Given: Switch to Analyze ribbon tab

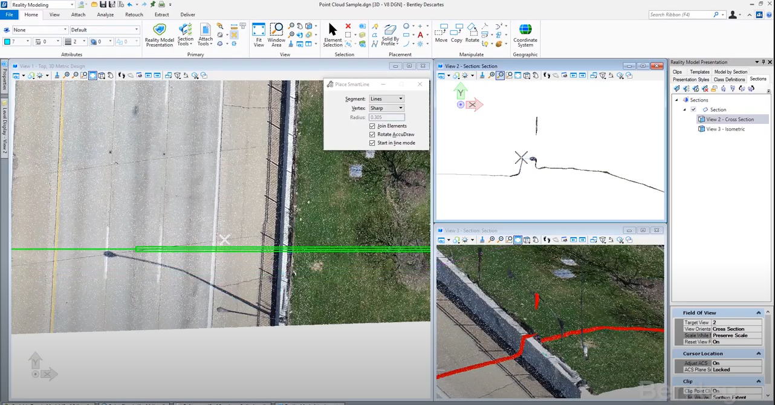Looking at the screenshot, I should click(105, 15).
